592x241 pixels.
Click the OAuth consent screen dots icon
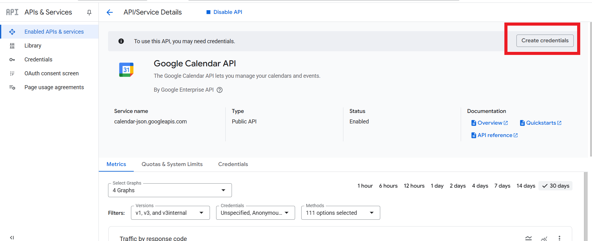12,73
